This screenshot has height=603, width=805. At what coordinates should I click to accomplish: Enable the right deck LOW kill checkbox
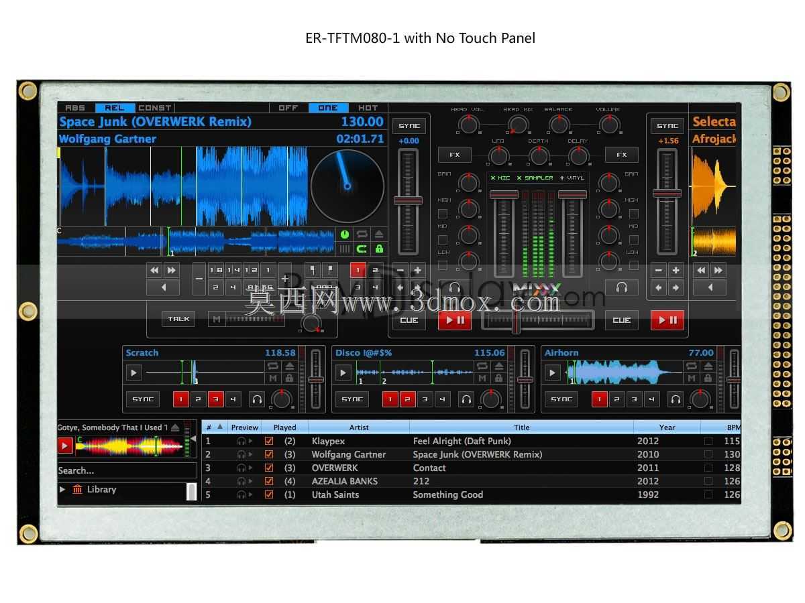coord(634,265)
